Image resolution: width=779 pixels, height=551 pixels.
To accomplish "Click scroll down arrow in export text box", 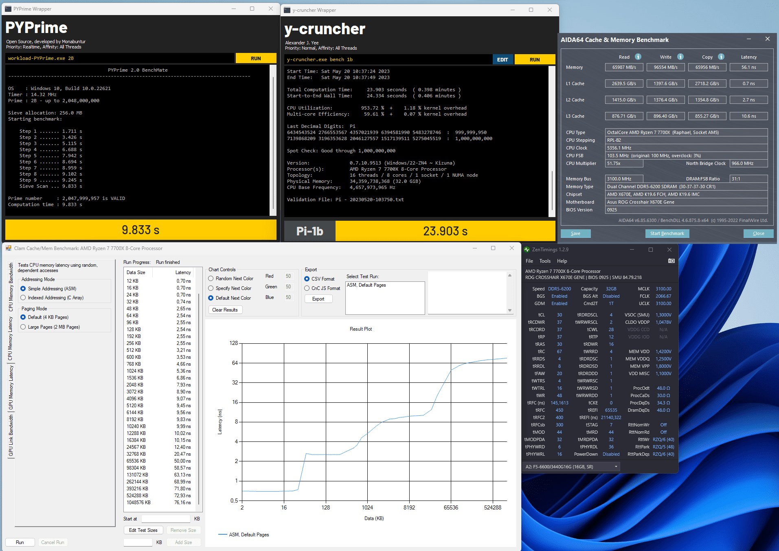I will click(x=510, y=310).
